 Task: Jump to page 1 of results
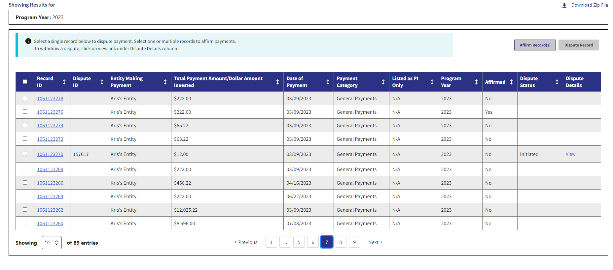coord(271,242)
